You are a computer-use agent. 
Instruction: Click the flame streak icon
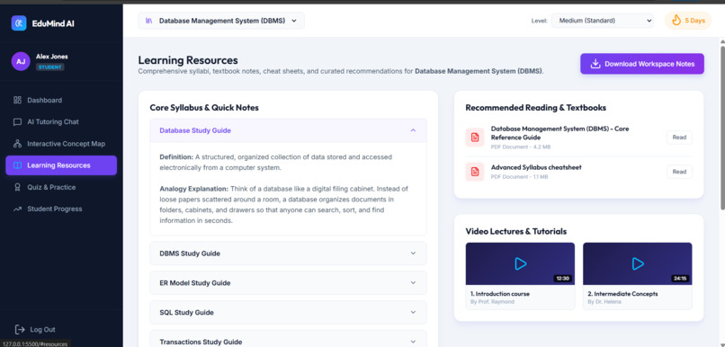click(x=676, y=21)
